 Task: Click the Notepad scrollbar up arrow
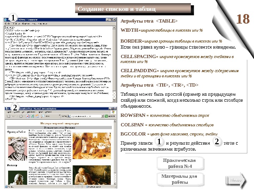114,28
